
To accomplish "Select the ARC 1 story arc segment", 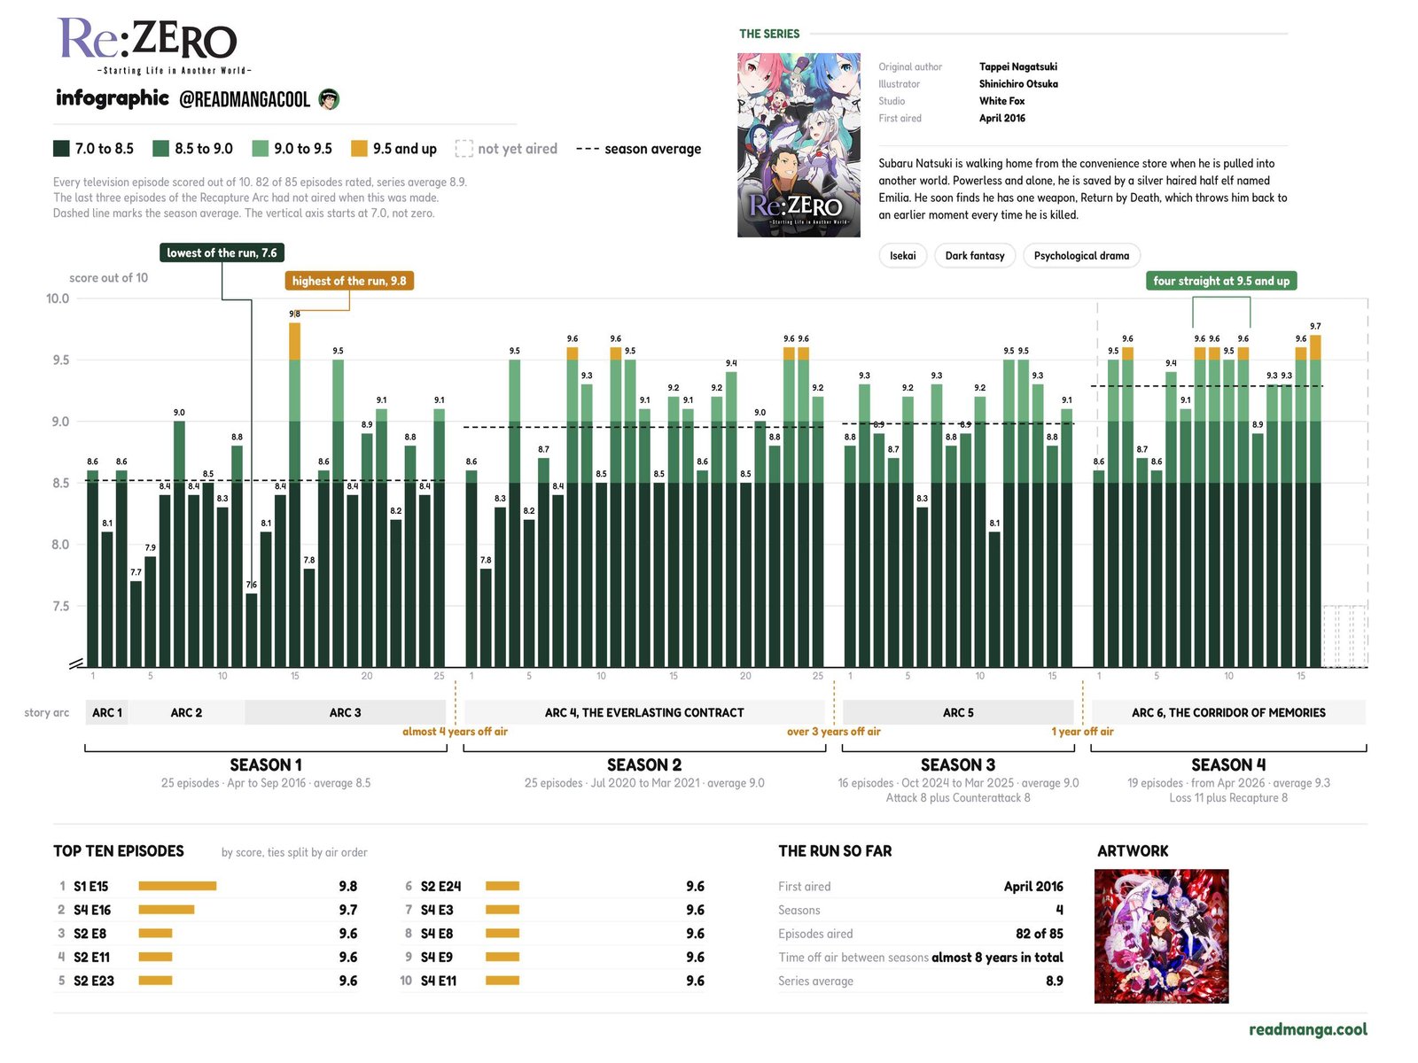I will [107, 712].
